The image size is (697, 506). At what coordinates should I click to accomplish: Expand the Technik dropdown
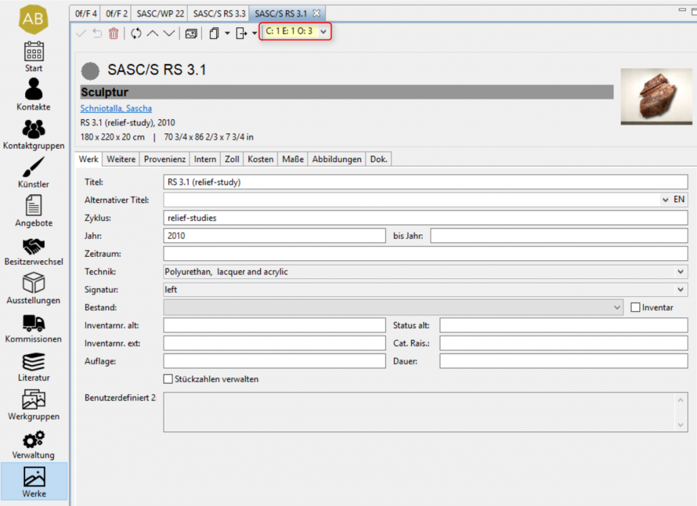coord(680,272)
